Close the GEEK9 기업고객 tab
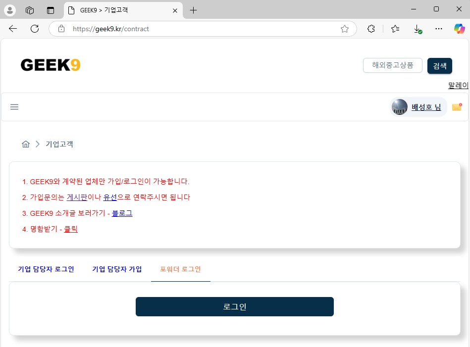Image resolution: width=470 pixels, height=347 pixels. click(x=175, y=10)
